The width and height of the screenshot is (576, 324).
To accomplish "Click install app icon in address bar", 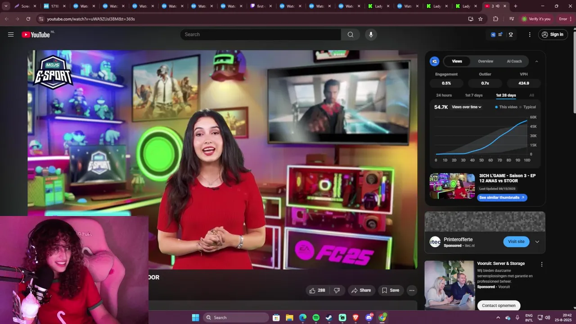I will pyautogui.click(x=471, y=19).
